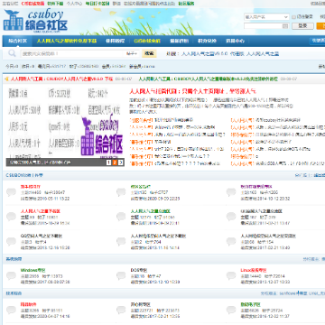
Task: Click the Windows专区 forum bubble icon
Action: [x=11, y=275]
